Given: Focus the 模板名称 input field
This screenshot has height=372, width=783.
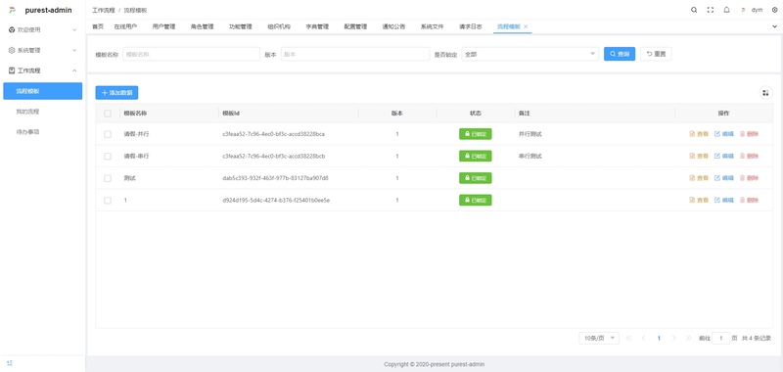Looking at the screenshot, I should tap(191, 54).
